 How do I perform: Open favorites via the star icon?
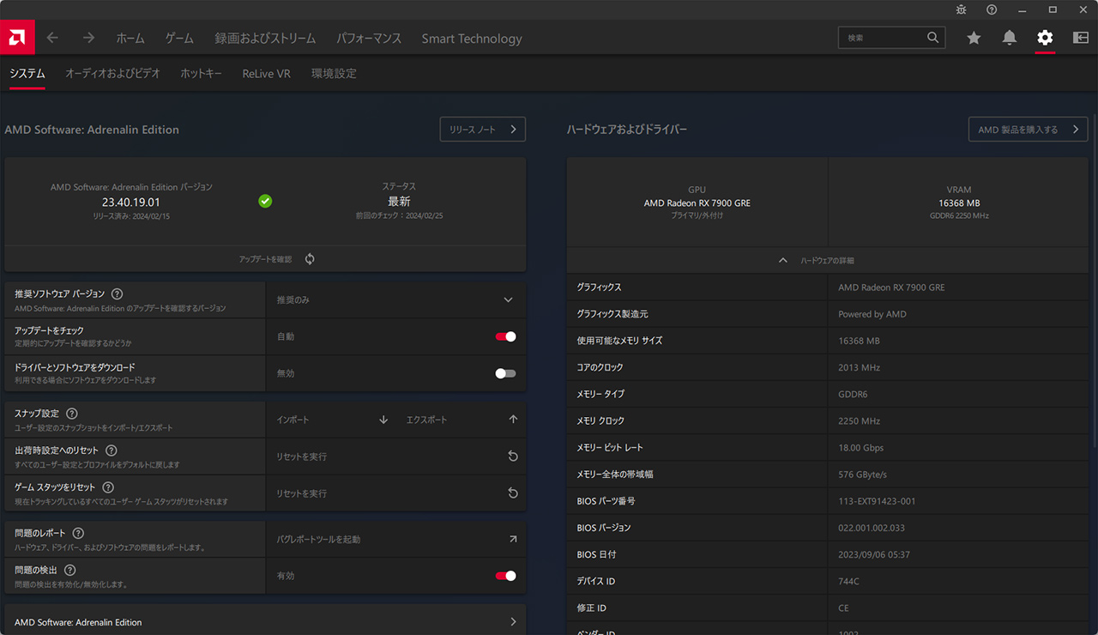click(974, 38)
